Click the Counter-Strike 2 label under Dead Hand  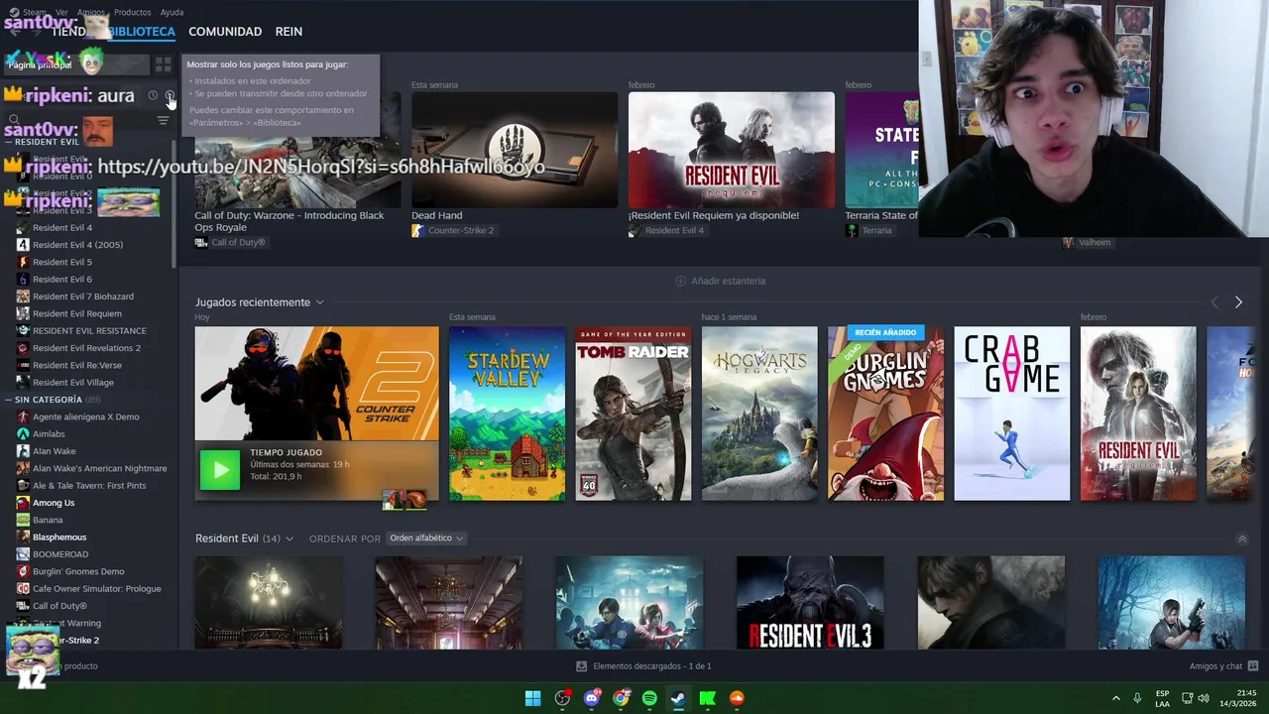[461, 231]
